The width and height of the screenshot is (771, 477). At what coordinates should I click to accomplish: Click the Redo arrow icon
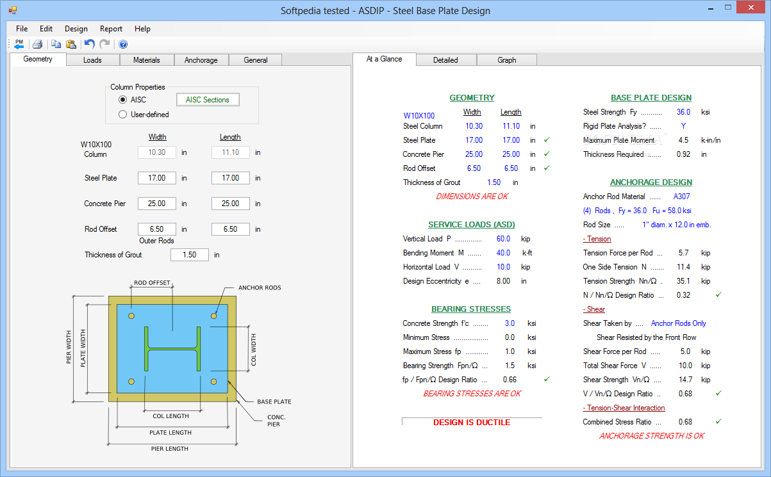104,44
